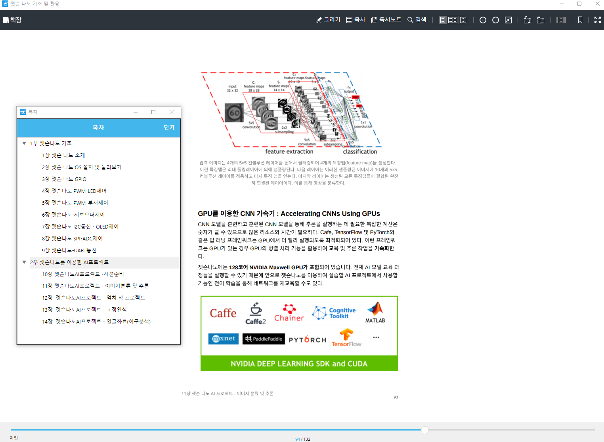Image resolution: width=604 pixels, height=442 pixels.
Task: Switch to continuous scroll view
Action: click(463, 20)
